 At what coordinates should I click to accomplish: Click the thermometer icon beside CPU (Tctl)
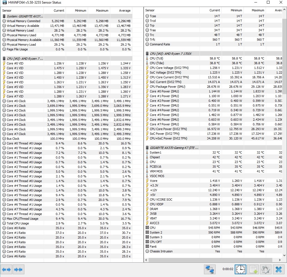point(147,58)
